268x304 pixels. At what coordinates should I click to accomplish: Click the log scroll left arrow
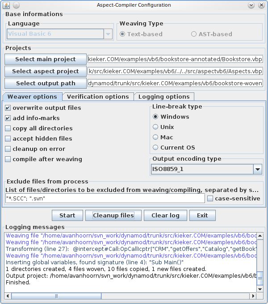[x=8, y=296]
